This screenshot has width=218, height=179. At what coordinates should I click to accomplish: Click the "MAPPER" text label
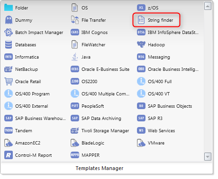coord(91,155)
